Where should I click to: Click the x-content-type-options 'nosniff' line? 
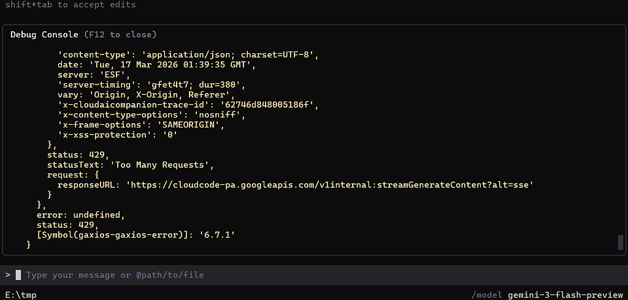tap(151, 115)
